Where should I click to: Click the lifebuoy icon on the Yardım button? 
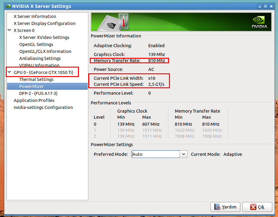[217, 207]
